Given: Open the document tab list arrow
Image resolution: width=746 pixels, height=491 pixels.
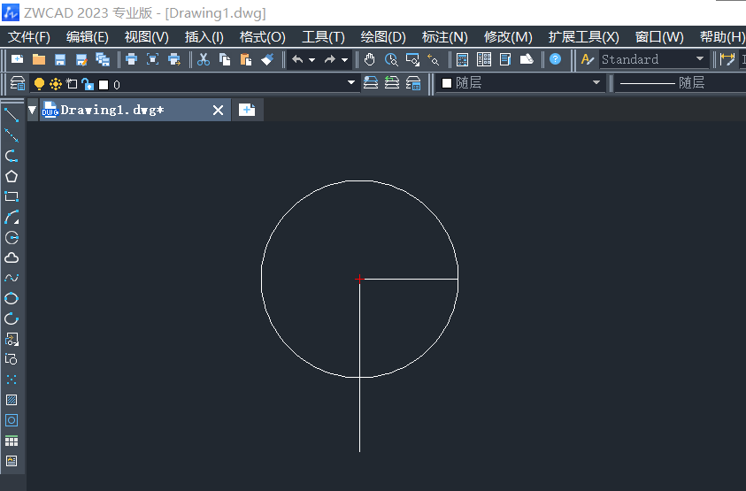Looking at the screenshot, I should (33, 110).
